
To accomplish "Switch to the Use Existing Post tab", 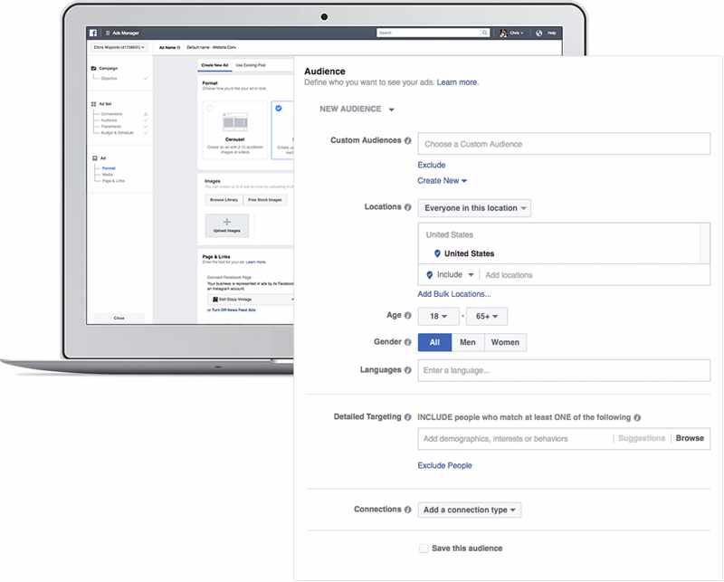I will pos(251,64).
